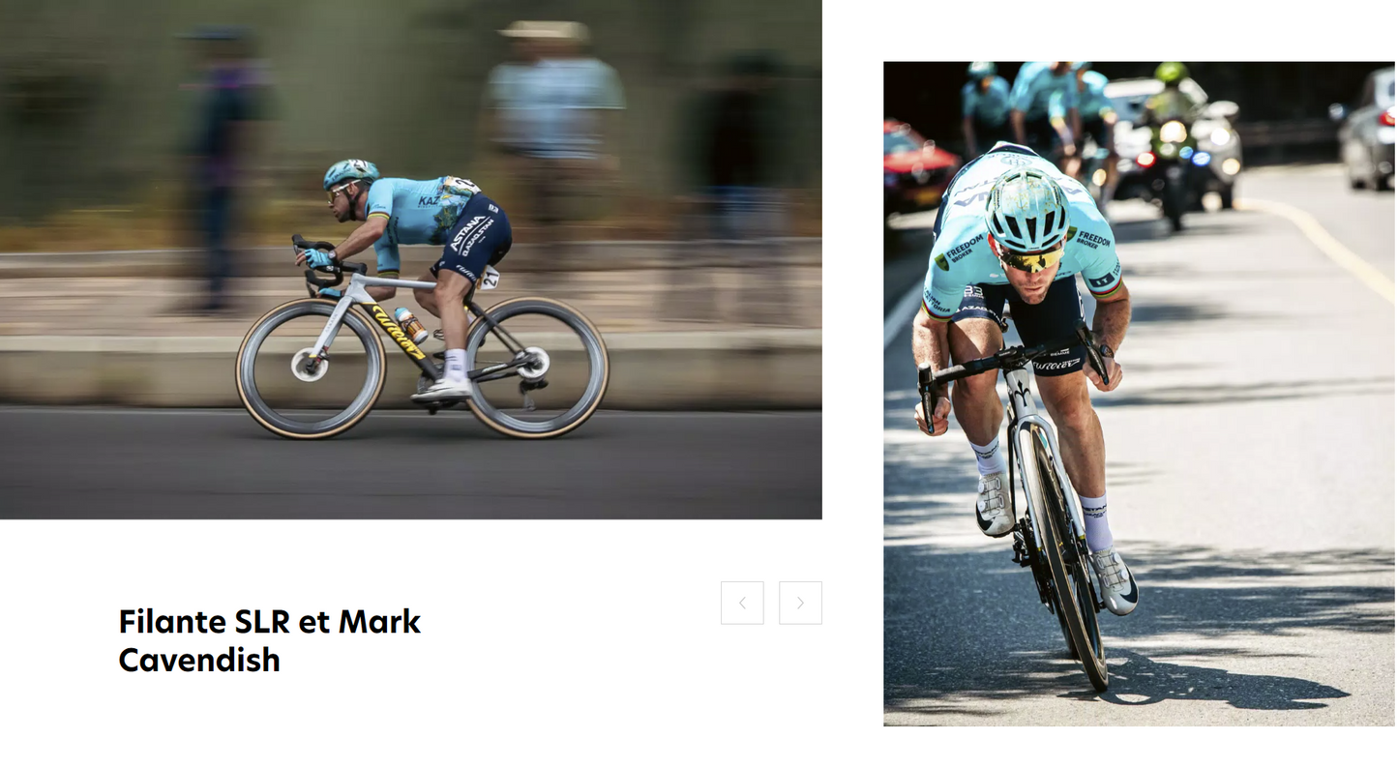Click the rear wheel in the side-view photo
The height and width of the screenshot is (768, 1398).
coord(536,367)
